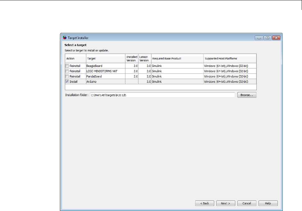The image size is (302, 211).
Task: Select the BeagleBoard target cell
Action: click(x=106, y=66)
